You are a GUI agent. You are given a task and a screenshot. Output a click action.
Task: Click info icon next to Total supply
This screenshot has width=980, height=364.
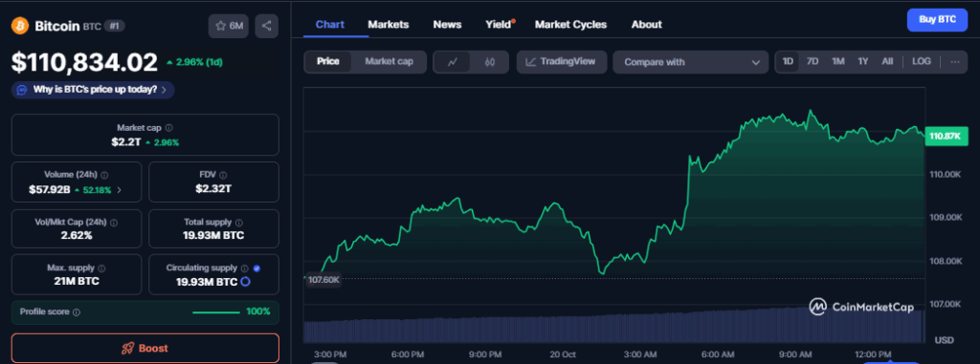(x=239, y=223)
